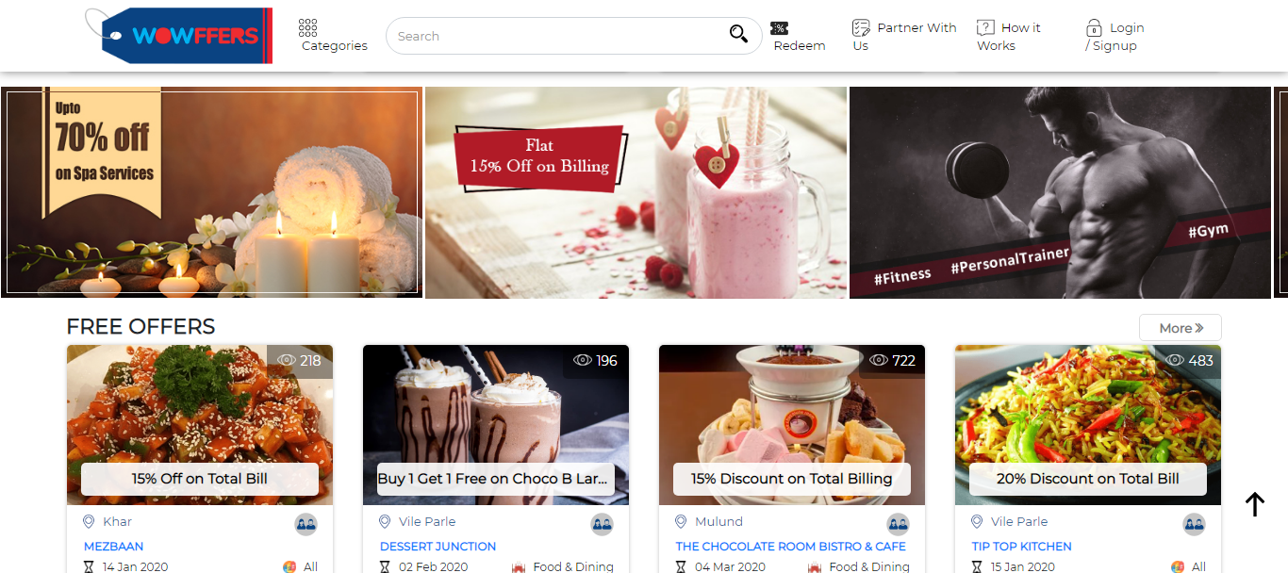Click Vile Parle on Dessert Junction card
The width and height of the screenshot is (1288, 573).
click(427, 521)
